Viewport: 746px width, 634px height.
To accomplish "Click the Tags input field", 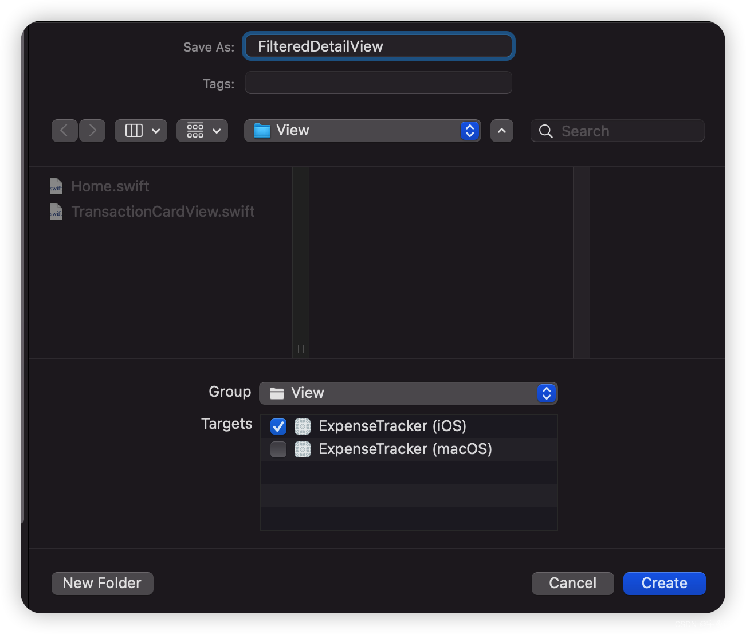I will point(378,83).
